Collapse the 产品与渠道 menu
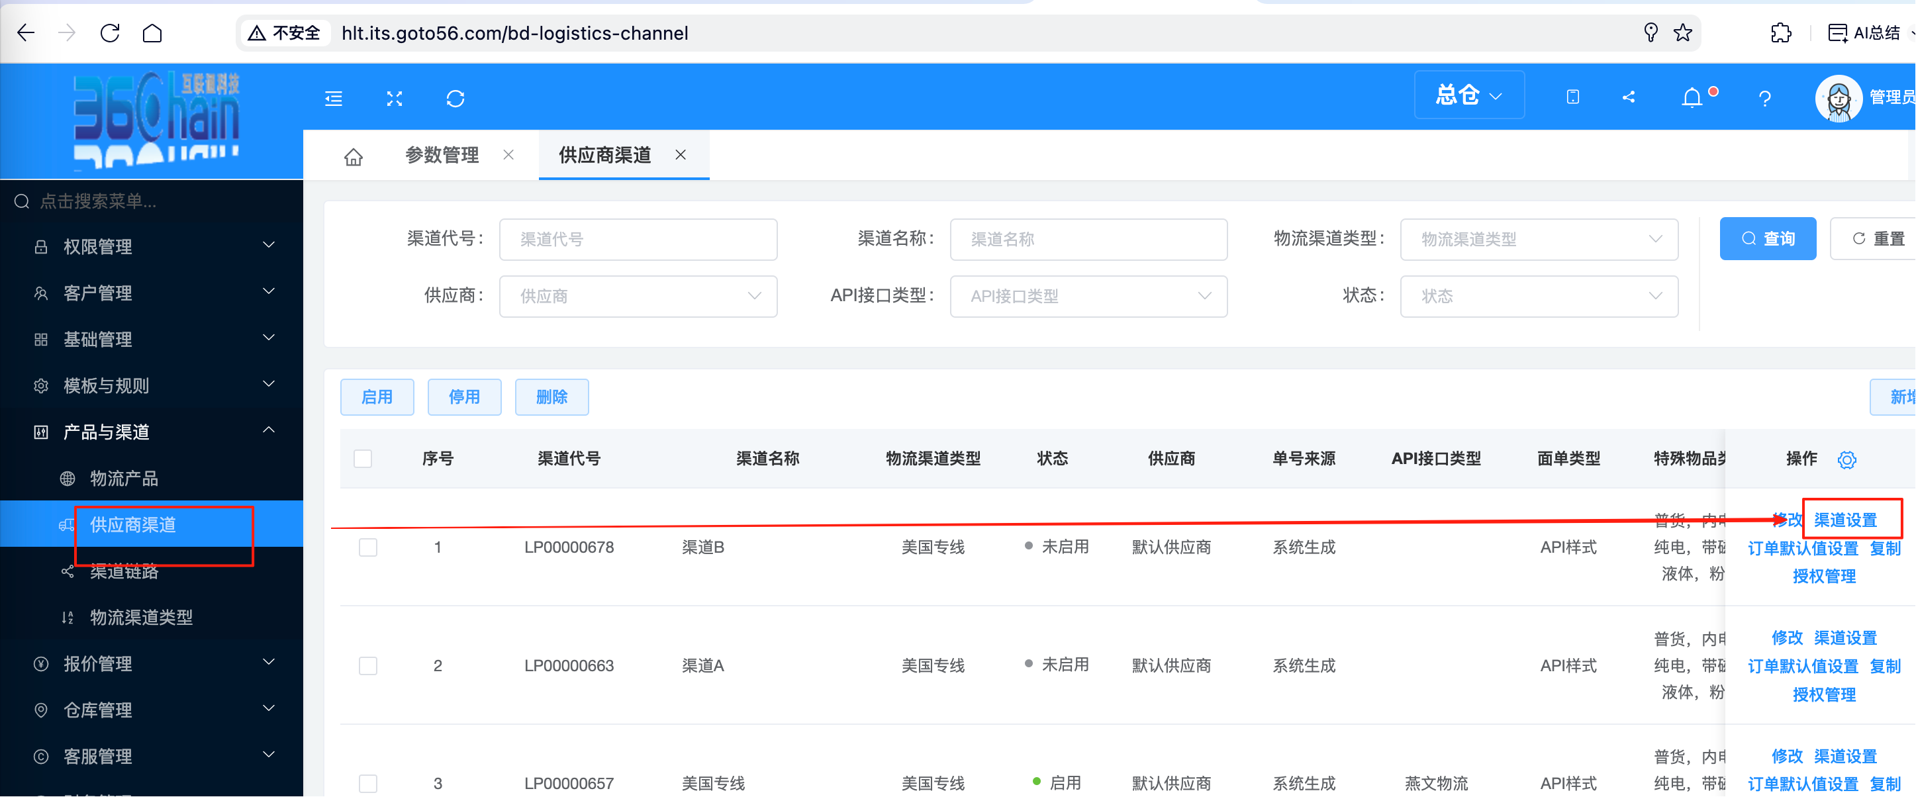Image resolution: width=1916 pixels, height=797 pixels. tap(152, 432)
